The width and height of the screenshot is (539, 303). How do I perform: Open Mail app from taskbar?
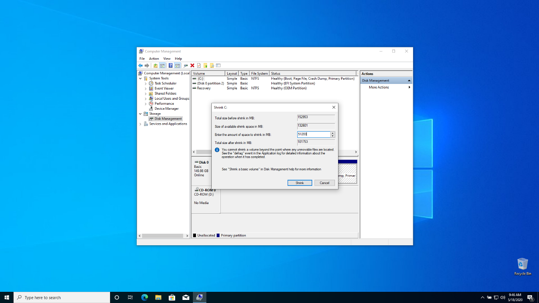186,297
